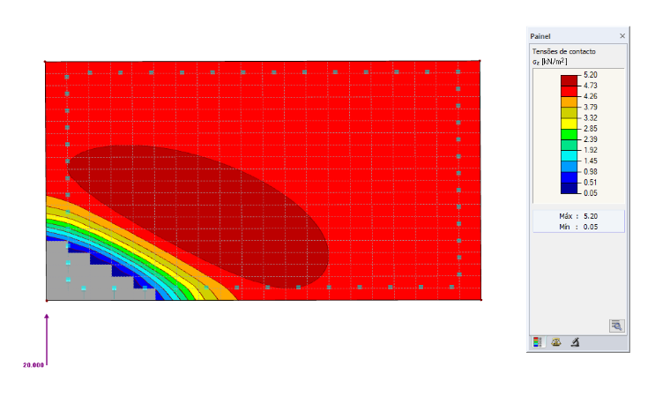Pick the olive 3.79–3.32 legend swatch
Image resolution: width=670 pixels, height=397 pixels.
(569, 113)
